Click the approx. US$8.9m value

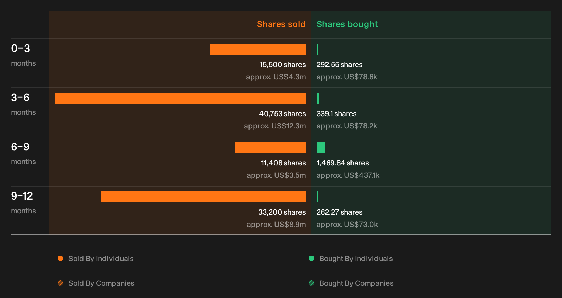click(276, 225)
